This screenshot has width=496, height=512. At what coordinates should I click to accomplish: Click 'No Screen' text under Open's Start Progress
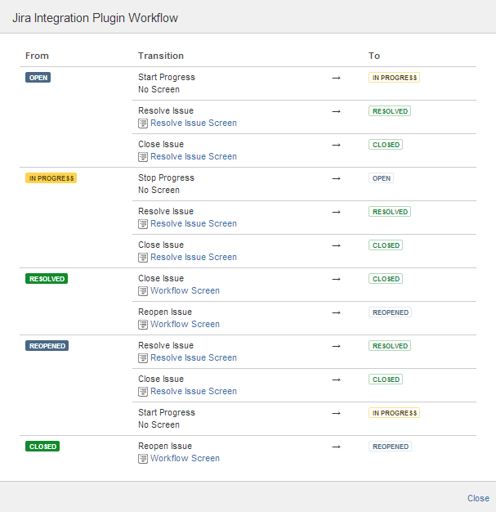(x=159, y=89)
